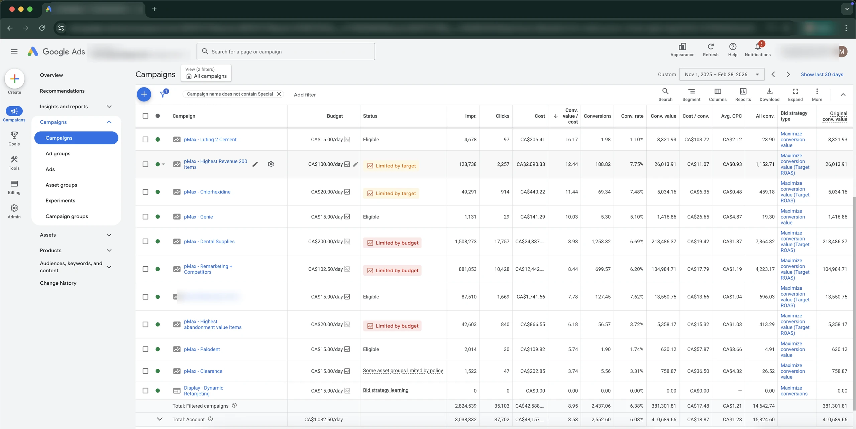856x429 pixels.
Task: Open the Help menu
Action: [x=733, y=50]
